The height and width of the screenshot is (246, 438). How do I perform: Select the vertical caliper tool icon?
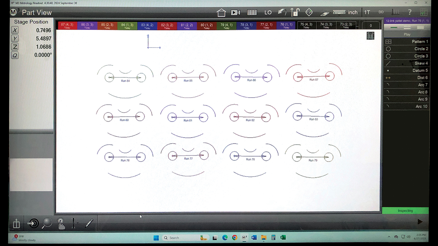[x=74, y=223]
